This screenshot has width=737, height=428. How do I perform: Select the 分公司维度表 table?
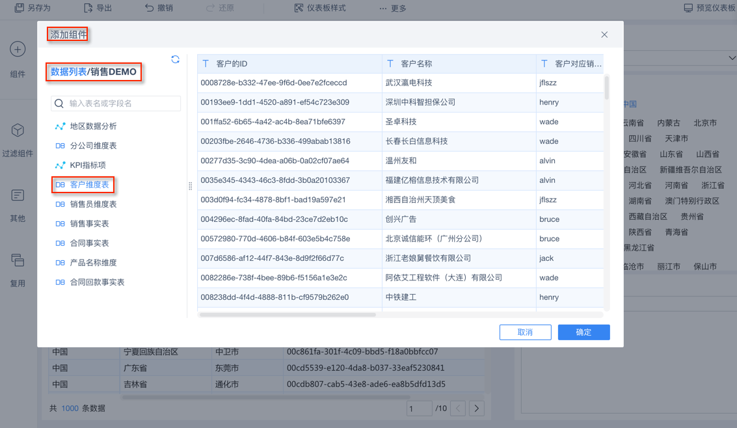point(93,146)
